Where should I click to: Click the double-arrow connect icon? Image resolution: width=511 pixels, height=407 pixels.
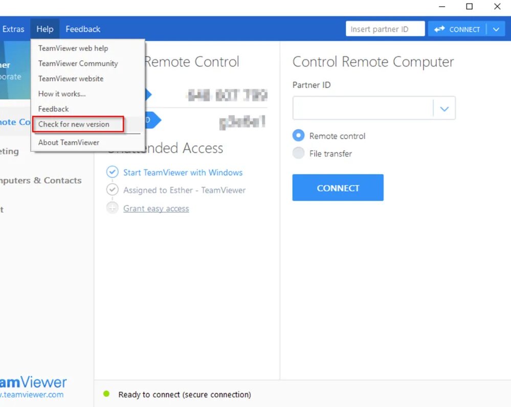tap(439, 29)
